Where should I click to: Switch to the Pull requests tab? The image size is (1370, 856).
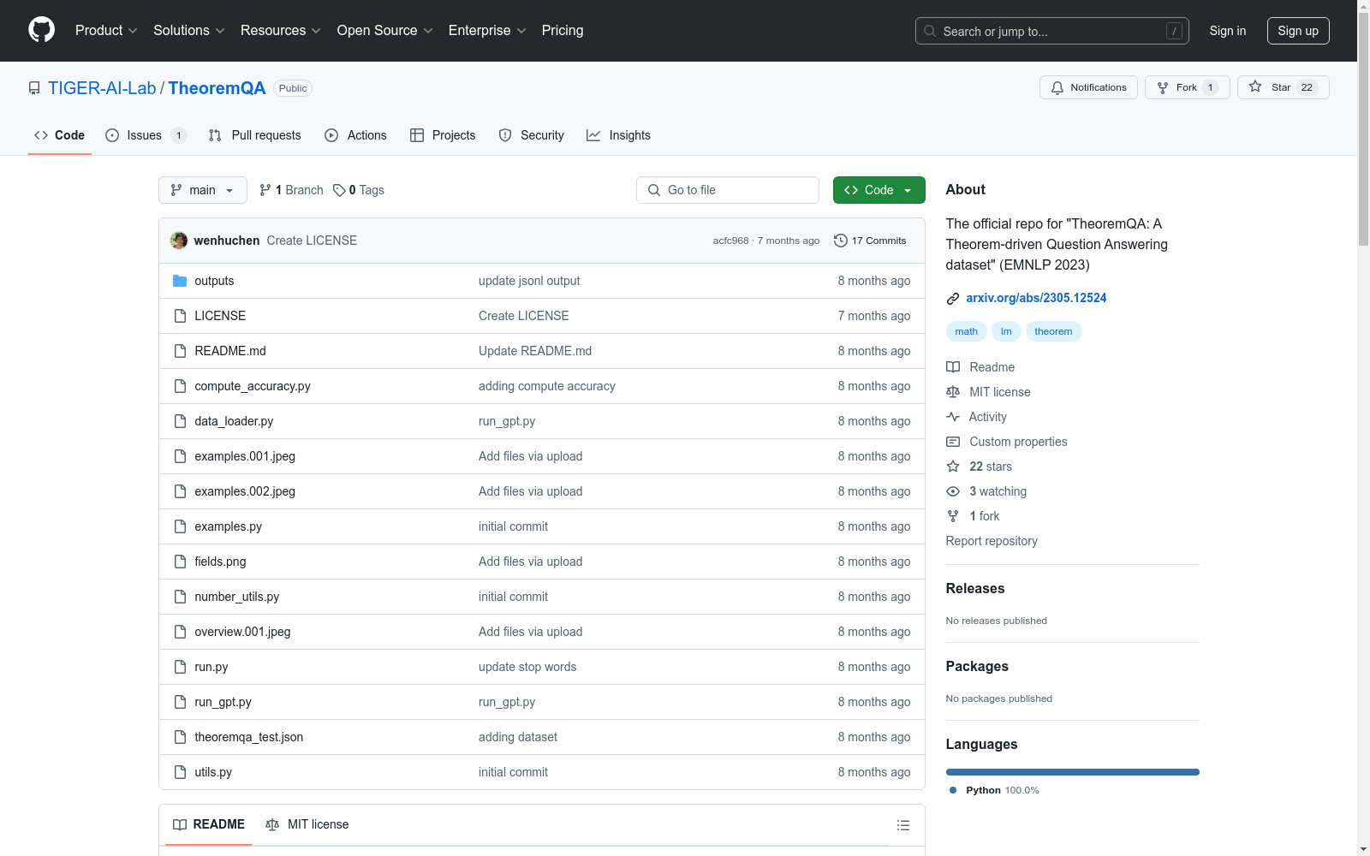(255, 135)
